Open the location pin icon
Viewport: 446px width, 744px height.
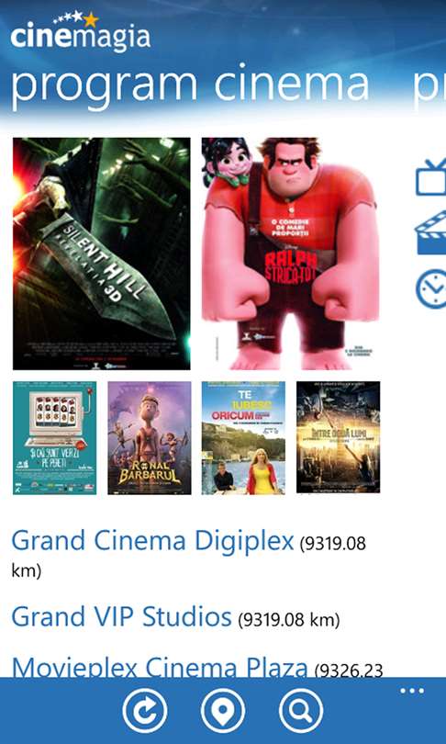point(223,711)
